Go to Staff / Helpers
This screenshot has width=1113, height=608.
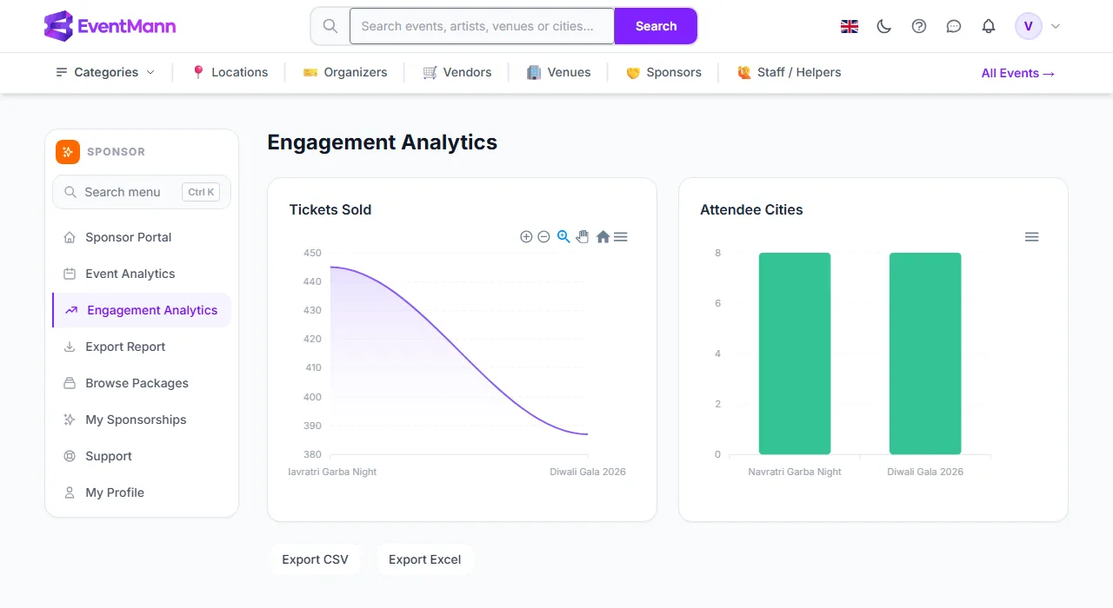[789, 72]
